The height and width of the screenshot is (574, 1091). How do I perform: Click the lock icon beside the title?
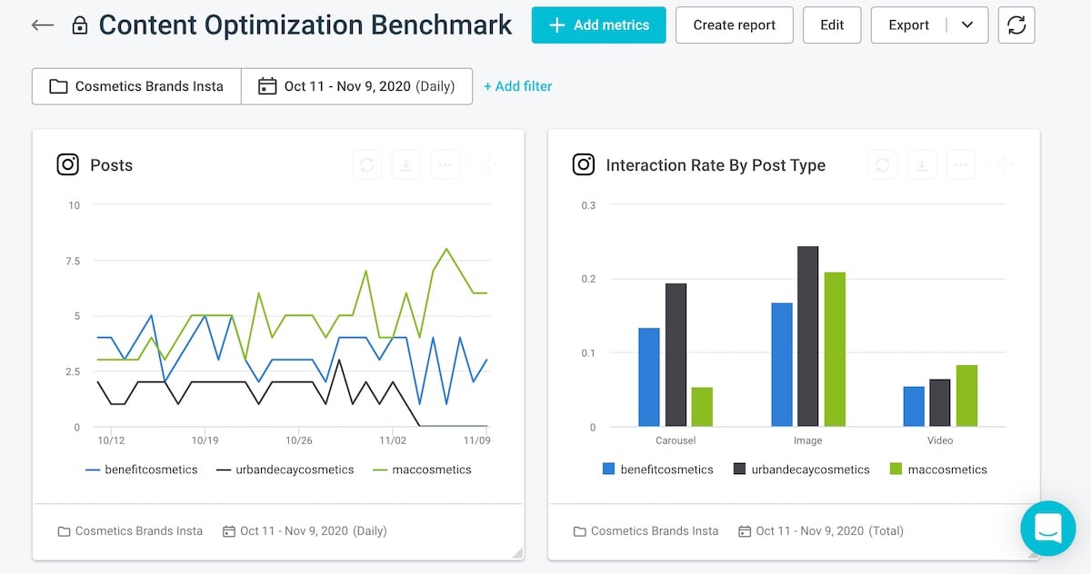coord(80,25)
